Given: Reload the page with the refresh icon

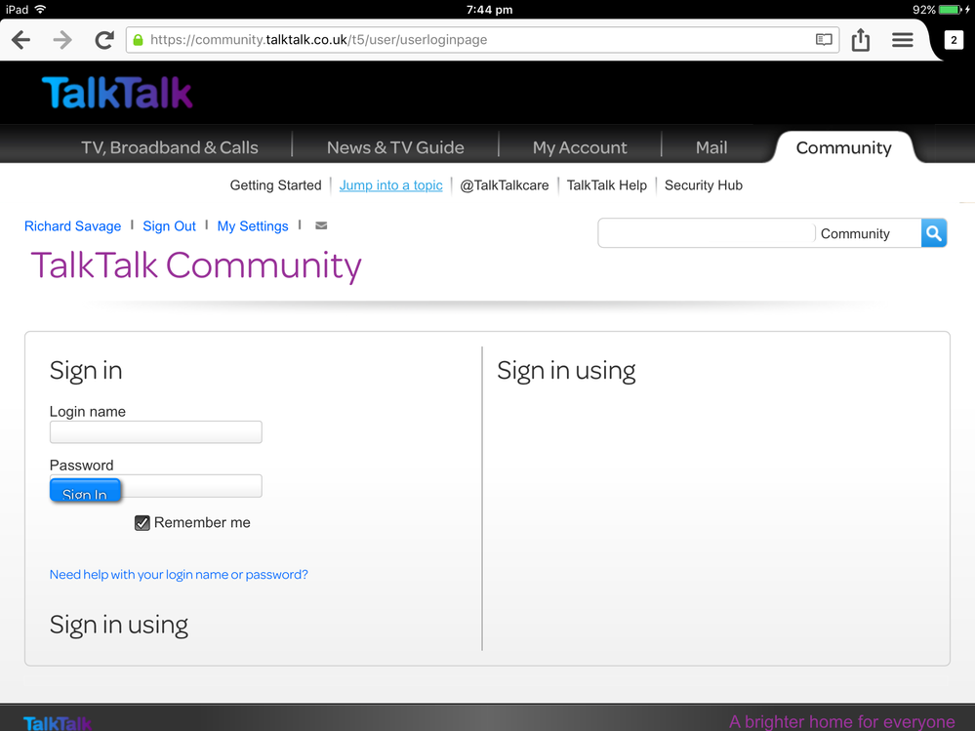Looking at the screenshot, I should coord(104,40).
